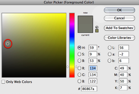Screen dimensions: 139x94
Task: Enable the Only Web Colors checkbox
Action: (x=3, y=82)
